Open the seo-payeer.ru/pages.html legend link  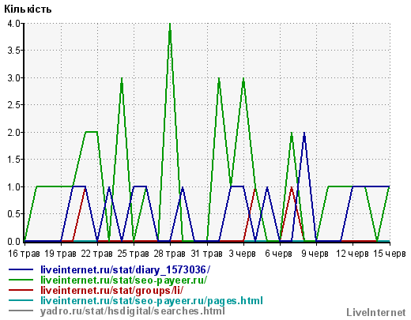coord(152,300)
